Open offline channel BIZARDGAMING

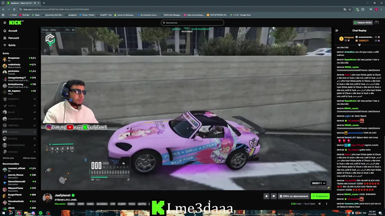(19, 145)
